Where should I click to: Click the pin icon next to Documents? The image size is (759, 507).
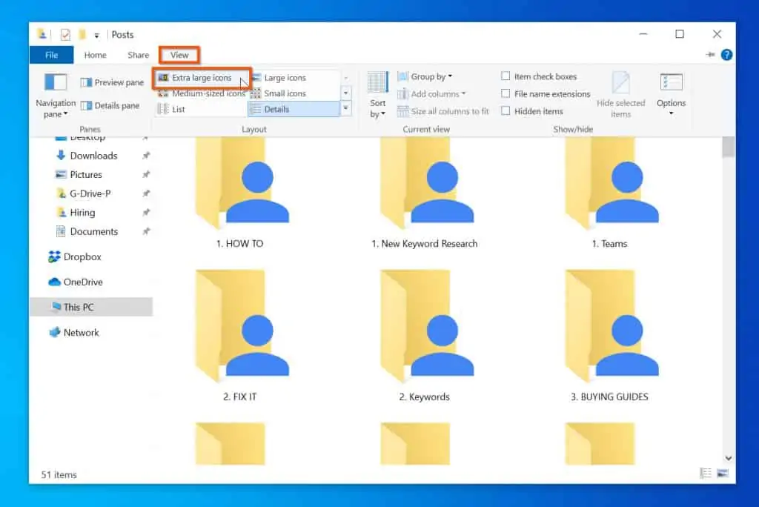[146, 231]
